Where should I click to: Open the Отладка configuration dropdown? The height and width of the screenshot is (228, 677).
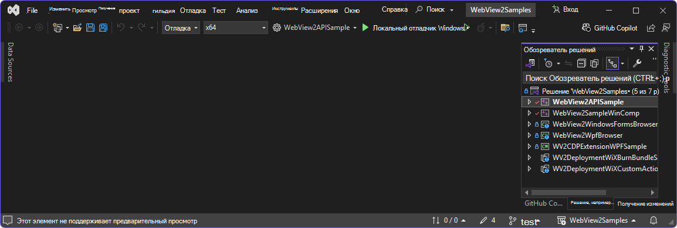pos(181,28)
